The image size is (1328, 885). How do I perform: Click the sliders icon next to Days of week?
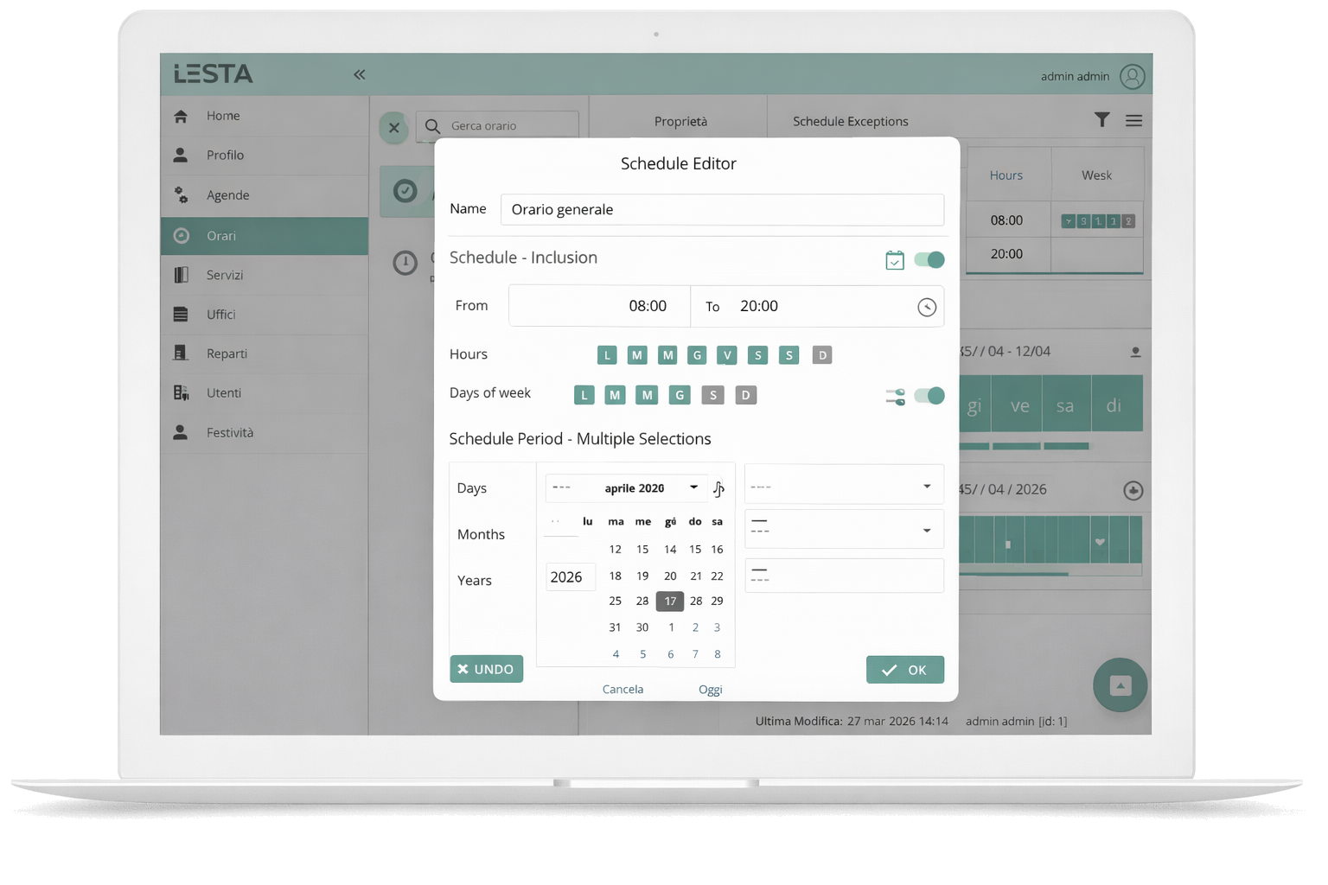point(894,396)
